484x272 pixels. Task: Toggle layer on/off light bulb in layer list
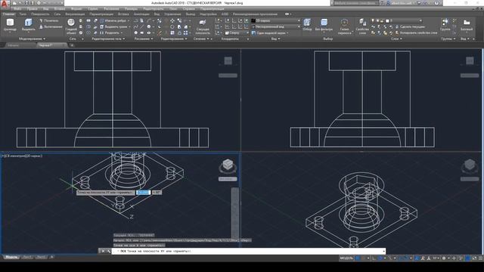tap(373, 20)
